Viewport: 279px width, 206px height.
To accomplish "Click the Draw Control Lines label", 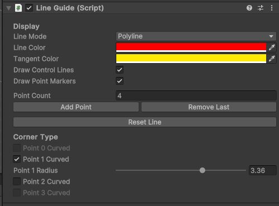I will pos(44,70).
